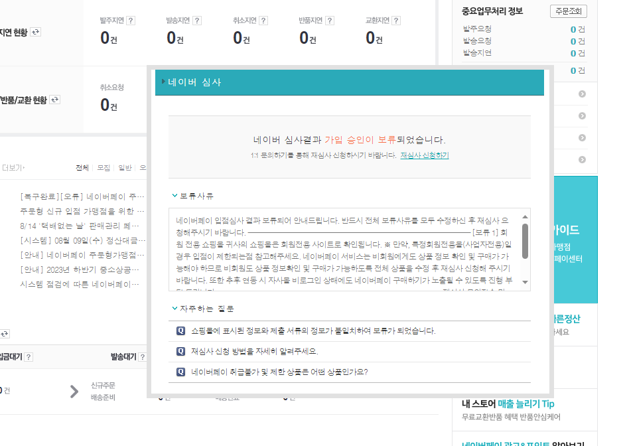Click the 취소요청 count value

[105, 105]
